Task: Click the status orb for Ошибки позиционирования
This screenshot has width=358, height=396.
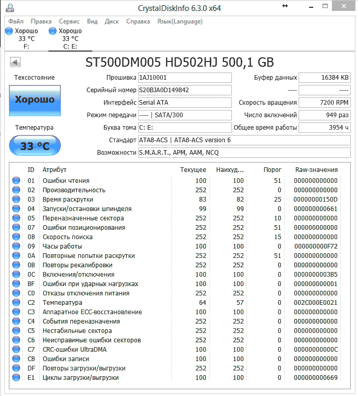Action: 16,227
